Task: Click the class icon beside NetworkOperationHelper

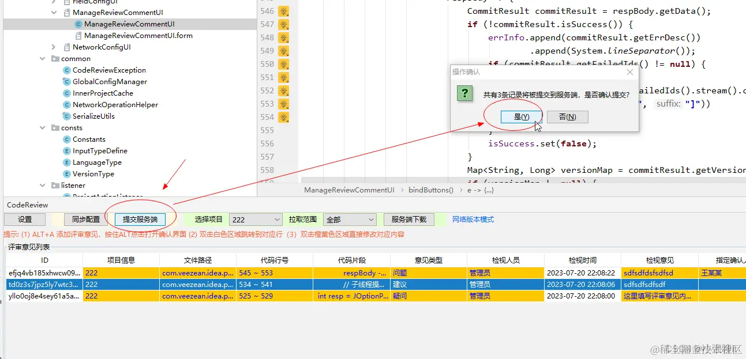Action: coord(67,105)
